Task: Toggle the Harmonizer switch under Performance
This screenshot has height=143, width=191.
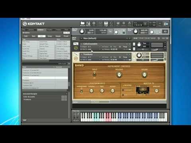Action: coord(82,91)
